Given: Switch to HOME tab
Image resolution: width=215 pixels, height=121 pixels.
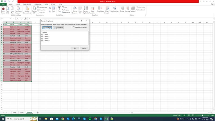Looking at the screenshot, I should pos(10,4).
